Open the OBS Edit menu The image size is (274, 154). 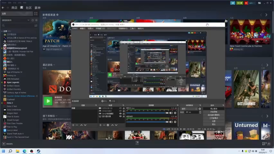(83, 28)
